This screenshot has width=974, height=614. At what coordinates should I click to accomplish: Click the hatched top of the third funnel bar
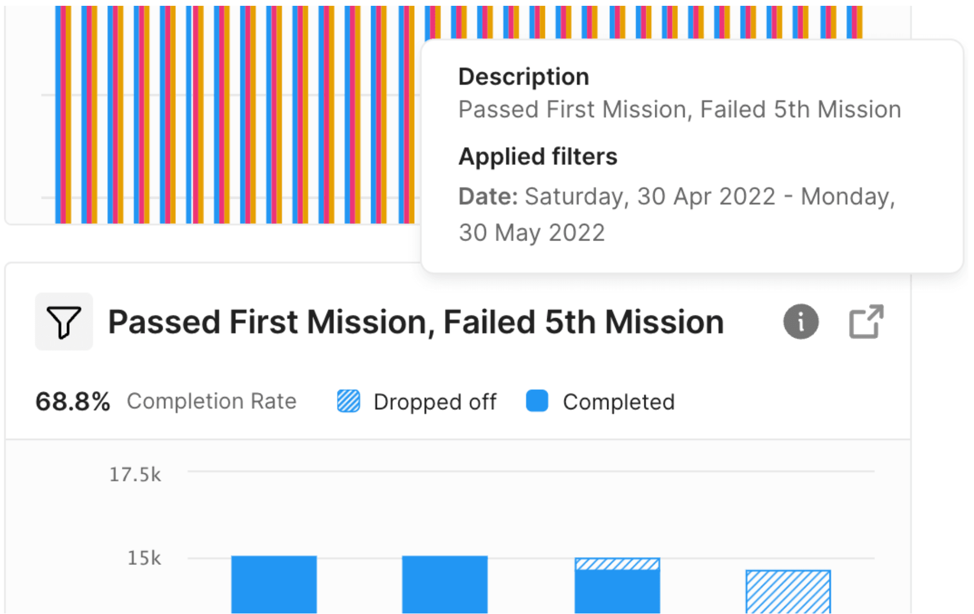(x=617, y=564)
